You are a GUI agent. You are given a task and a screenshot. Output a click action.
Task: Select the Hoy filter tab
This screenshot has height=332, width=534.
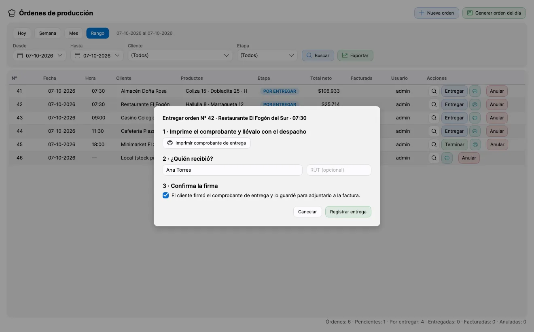point(22,33)
